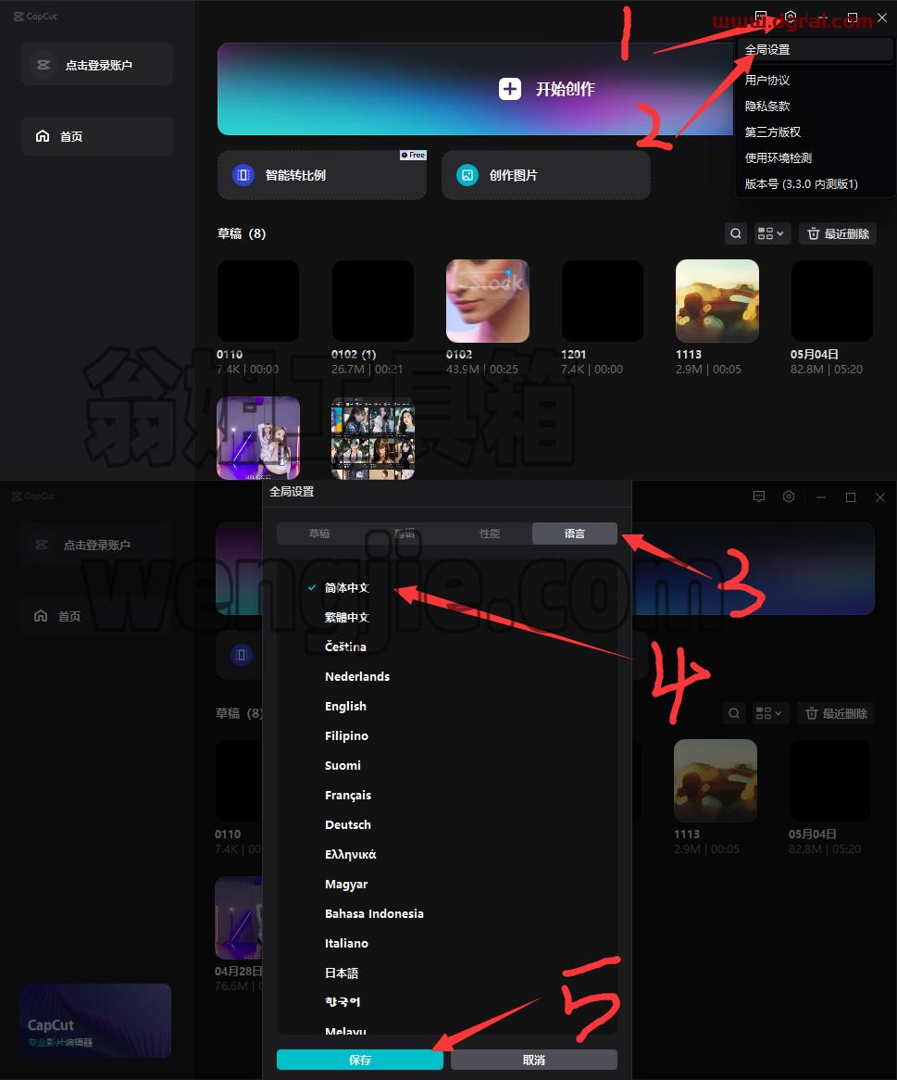Click the settings hexagon icon in lower titlebar
The image size is (897, 1080).
click(x=789, y=496)
